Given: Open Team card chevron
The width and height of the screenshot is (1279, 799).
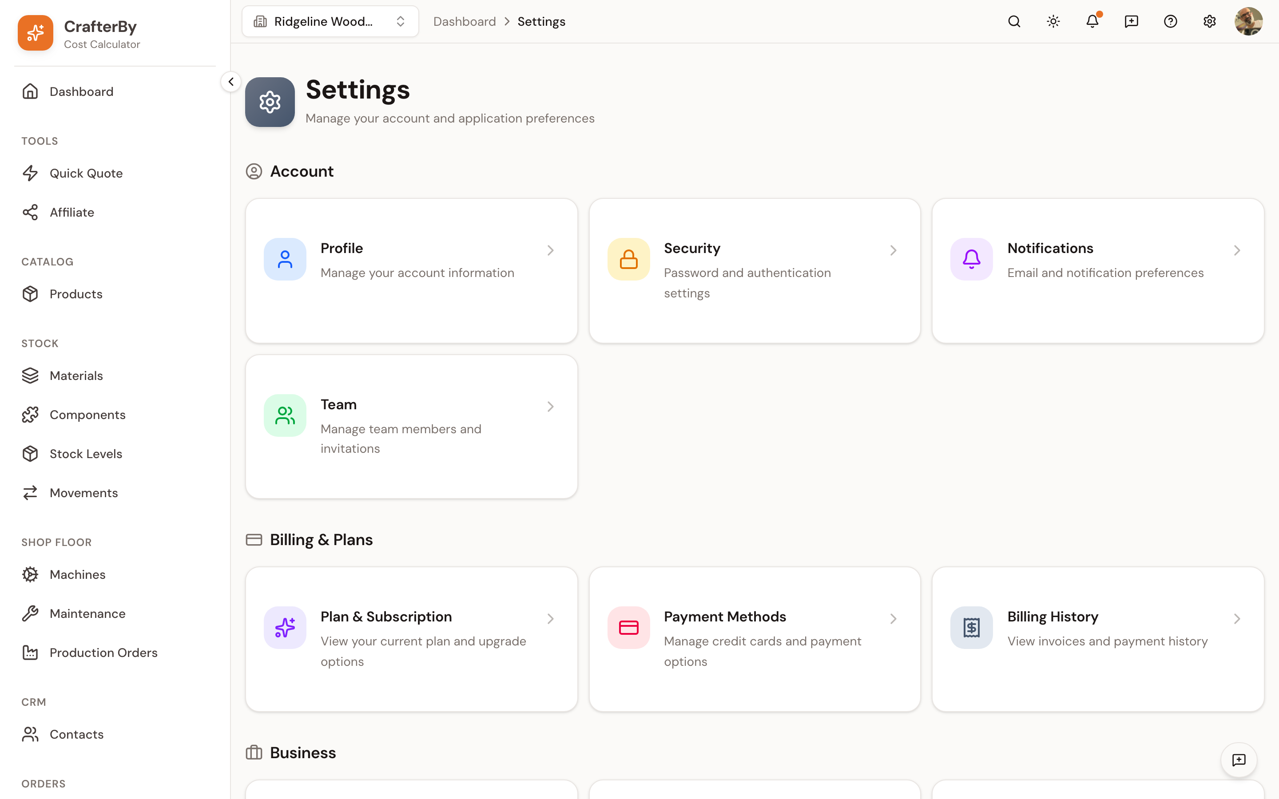Looking at the screenshot, I should [550, 406].
